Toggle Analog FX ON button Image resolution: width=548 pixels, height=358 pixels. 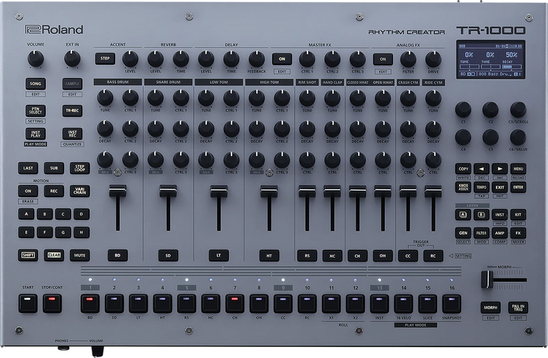click(383, 59)
